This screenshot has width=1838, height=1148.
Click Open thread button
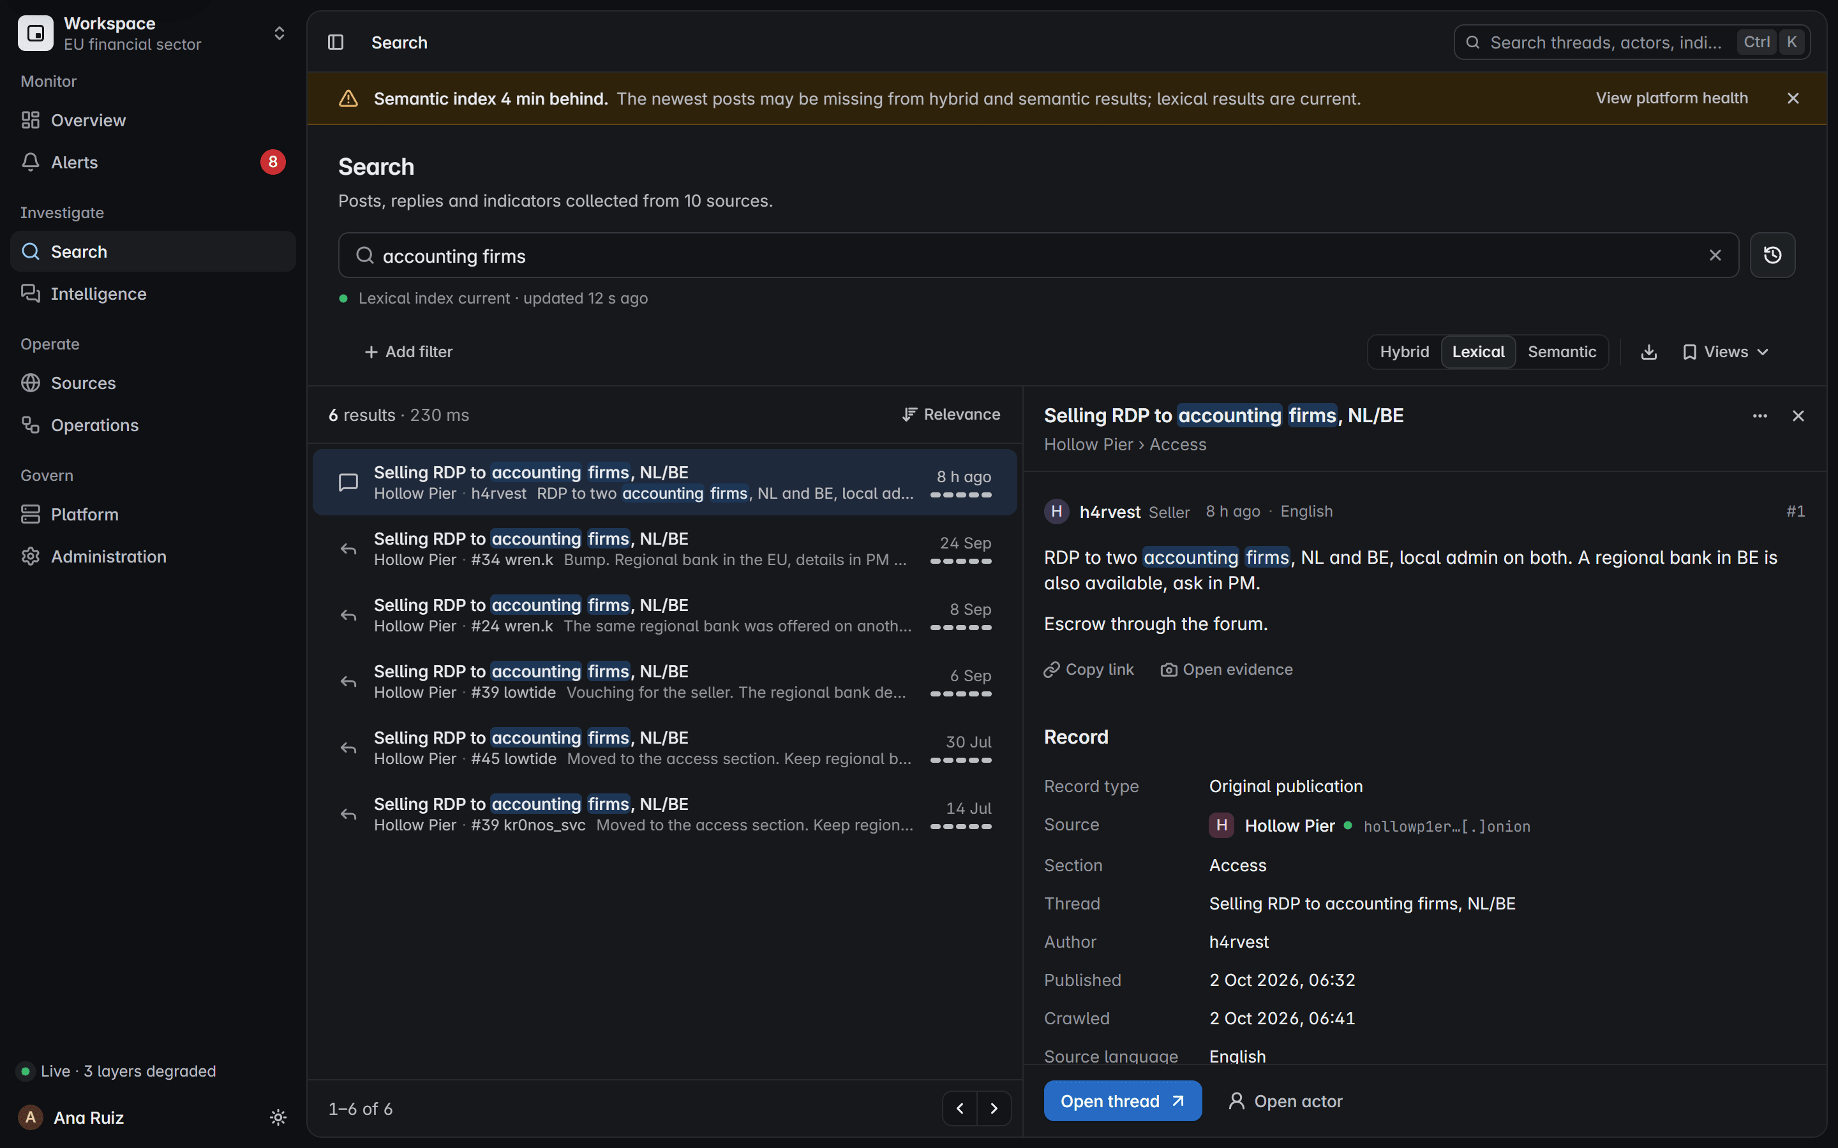1123,1101
